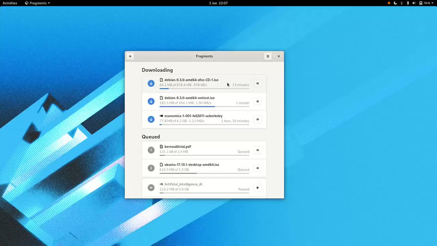This screenshot has height=246, width=437.
Task: Click '66.1 MB of 678.4 MB' status text
Action: click(175, 85)
